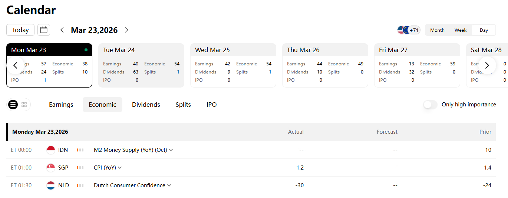Switch to the Earnings tab

61,105
